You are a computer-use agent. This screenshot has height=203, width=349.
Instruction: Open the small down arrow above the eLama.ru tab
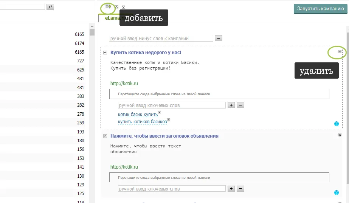coord(123,7)
